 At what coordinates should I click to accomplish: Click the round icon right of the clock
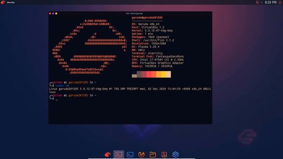pos(280,2)
